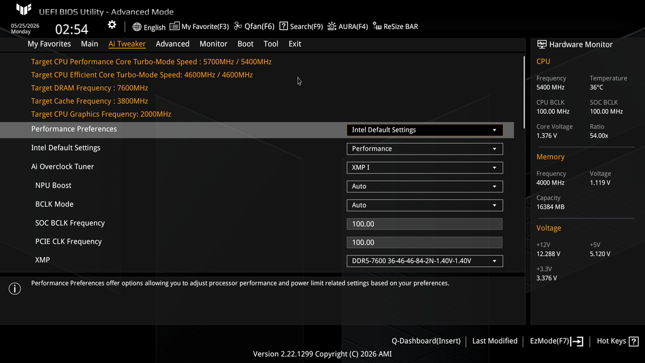Open the NPU Boost dropdown
Image resolution: width=645 pixels, height=363 pixels.
point(425,186)
